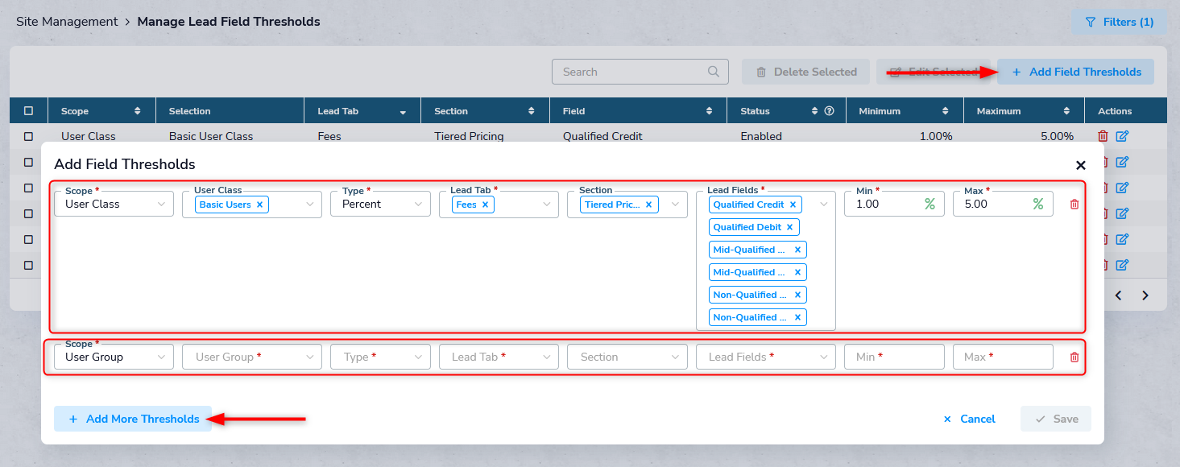Delete the User Group threshold row via trash icon

pos(1074,357)
